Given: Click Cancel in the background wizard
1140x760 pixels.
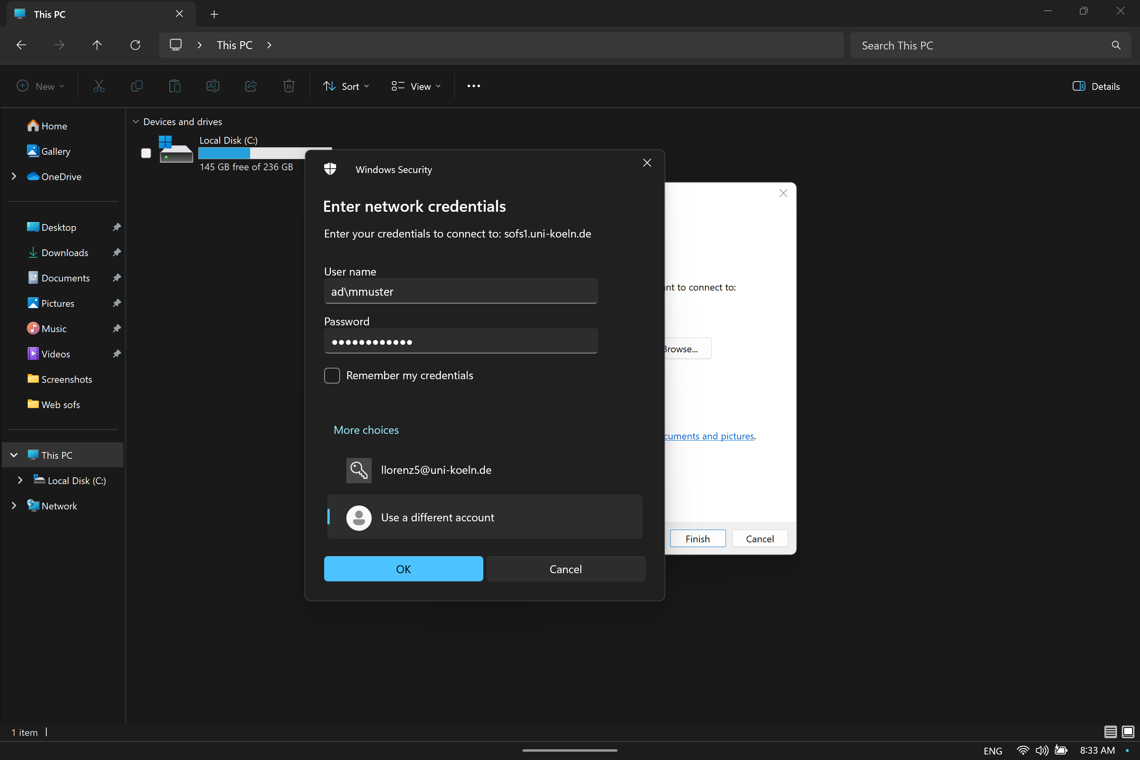Looking at the screenshot, I should [x=760, y=538].
